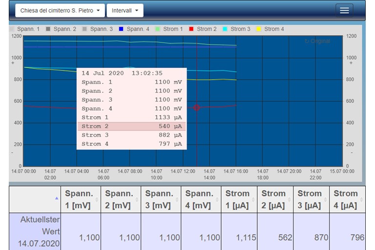Sort table by Spann. 1 [mV] column

coord(81,199)
